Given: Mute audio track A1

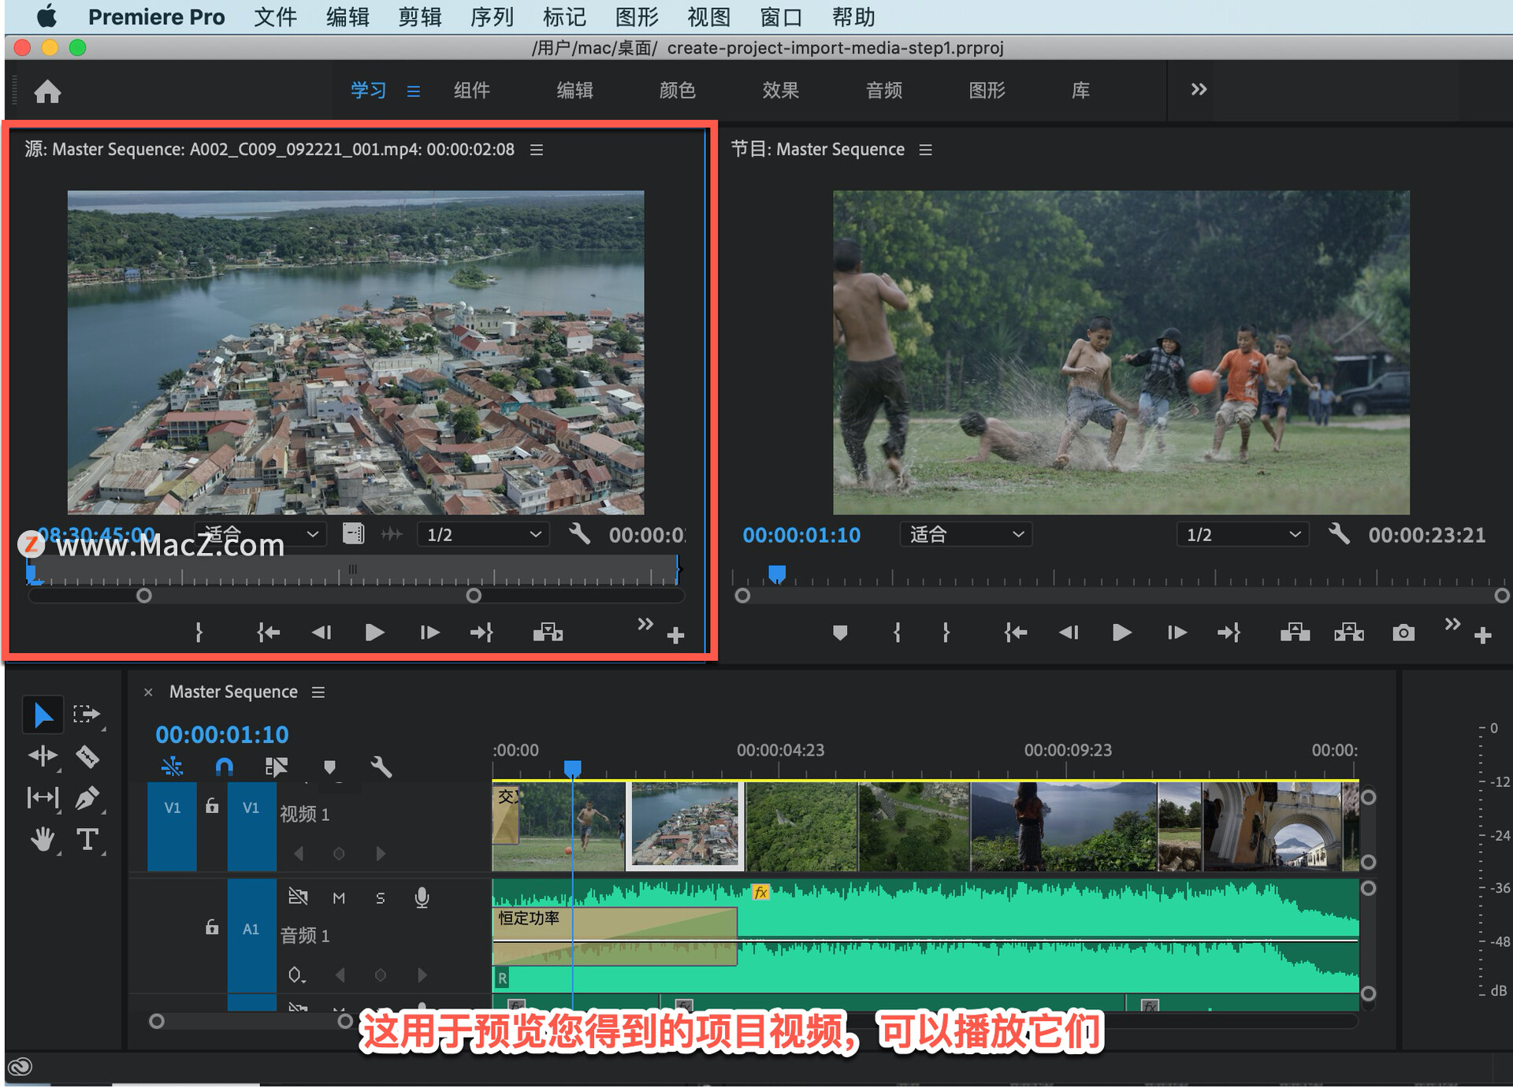Looking at the screenshot, I should (339, 898).
